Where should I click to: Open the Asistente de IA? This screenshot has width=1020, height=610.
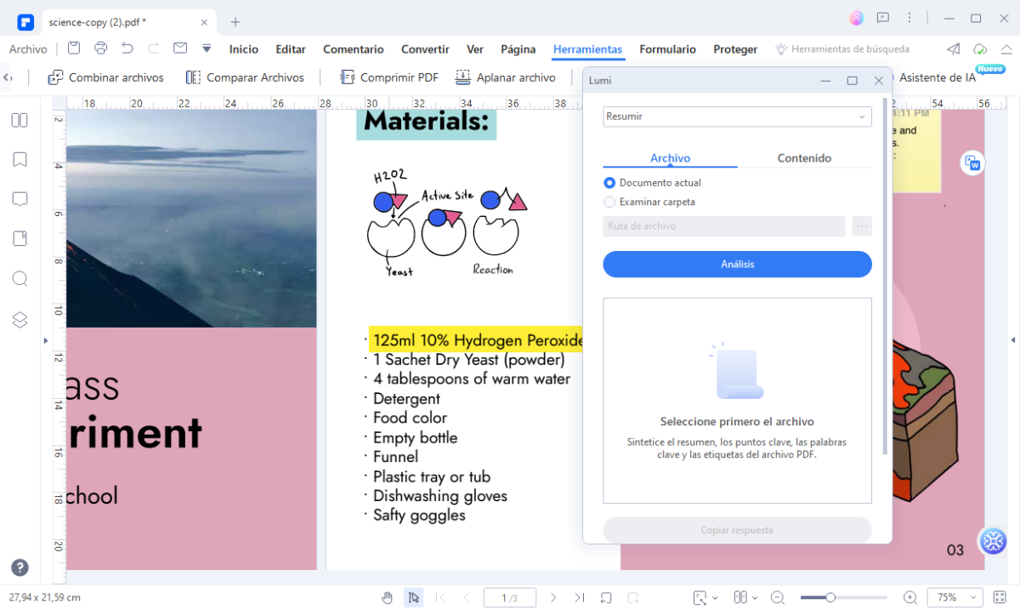[x=938, y=77]
